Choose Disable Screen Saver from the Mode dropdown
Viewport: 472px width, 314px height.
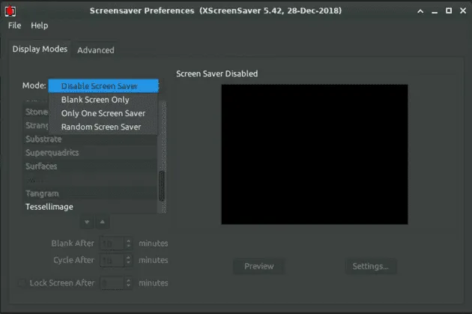coord(103,86)
